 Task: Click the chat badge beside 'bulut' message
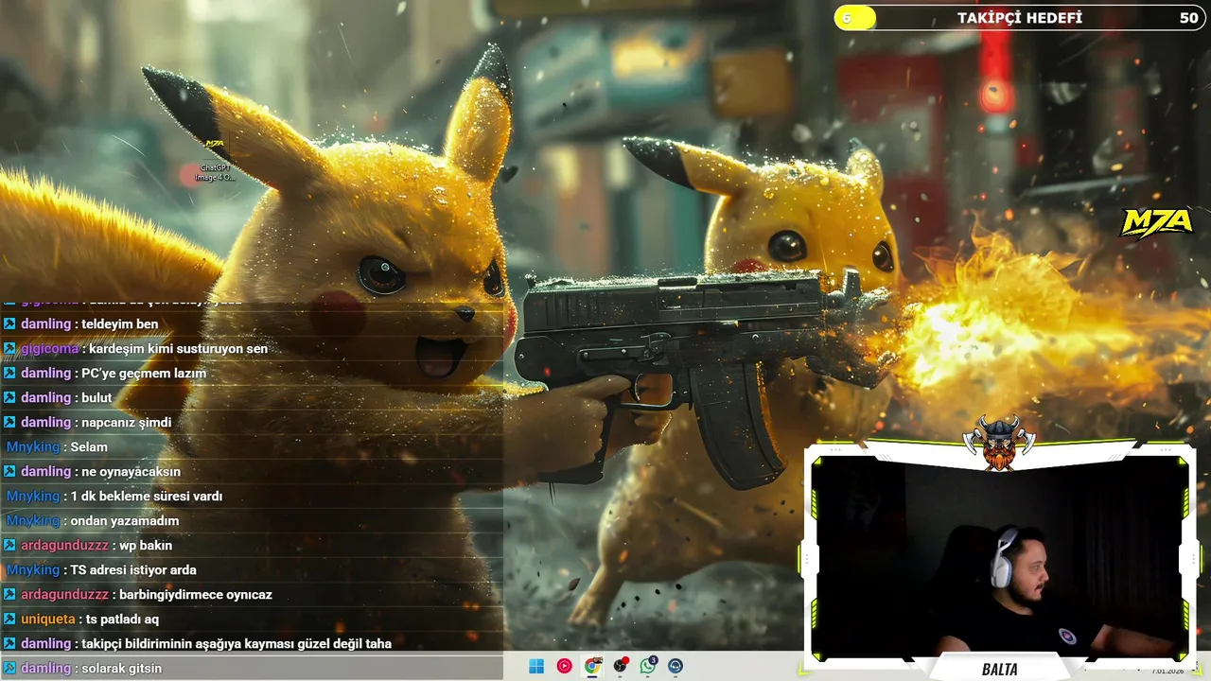pos(9,397)
